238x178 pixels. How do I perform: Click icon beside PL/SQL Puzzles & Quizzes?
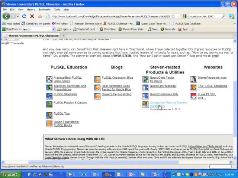49,104
